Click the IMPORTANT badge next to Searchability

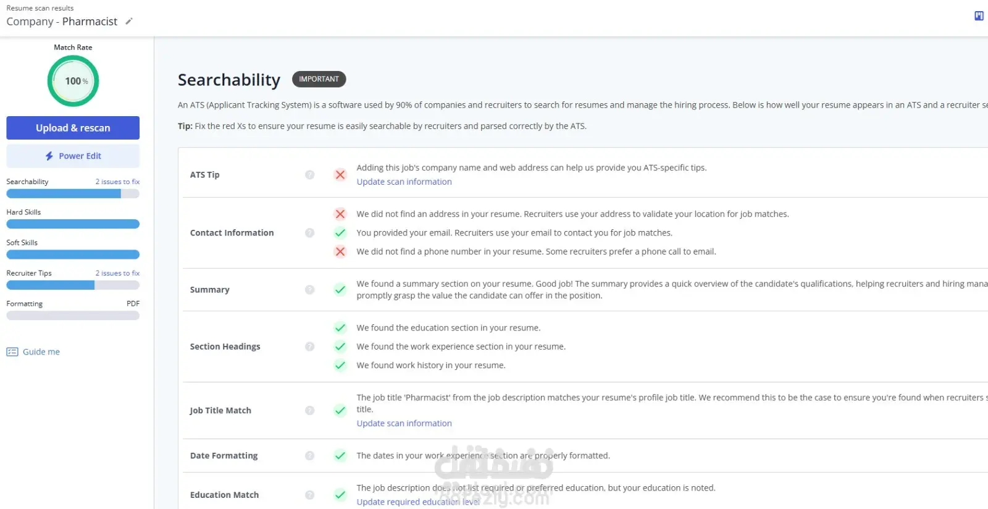pyautogui.click(x=319, y=79)
